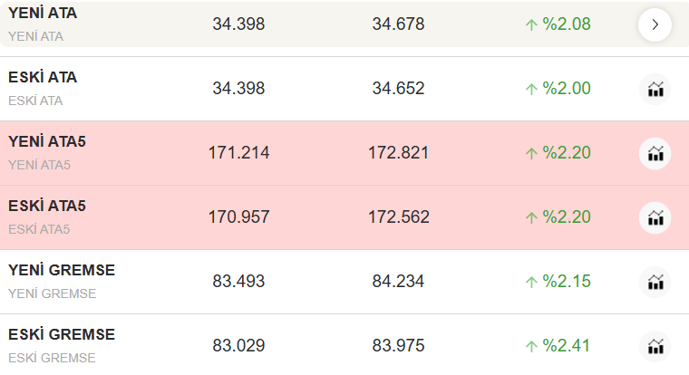The image size is (689, 375).
Task: Open the chart icon for ESKİ GREMSE
Action: [655, 346]
